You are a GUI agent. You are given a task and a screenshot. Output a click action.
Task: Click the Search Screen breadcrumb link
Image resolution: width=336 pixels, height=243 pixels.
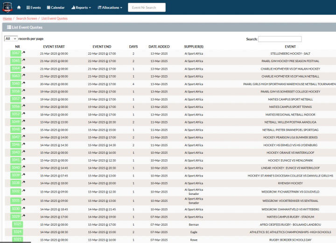coord(27,19)
